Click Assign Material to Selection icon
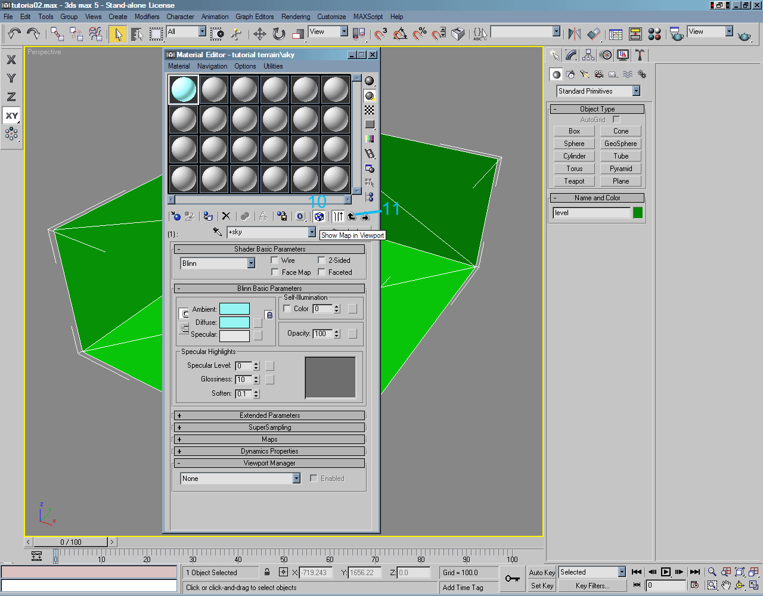 (207, 216)
